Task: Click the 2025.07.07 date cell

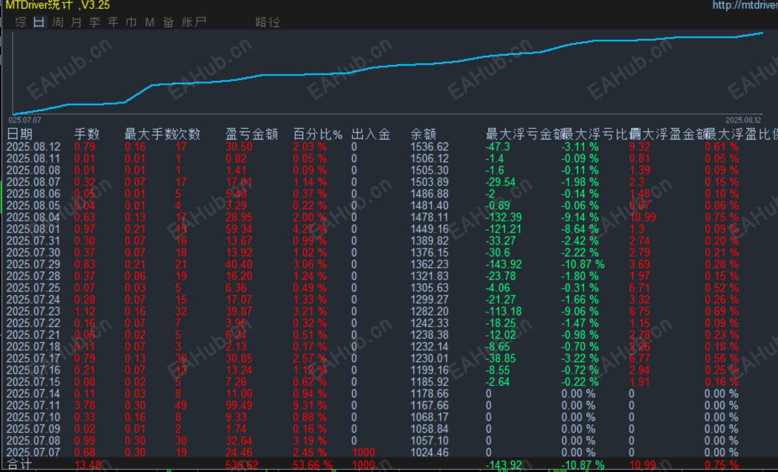Action: [x=33, y=452]
